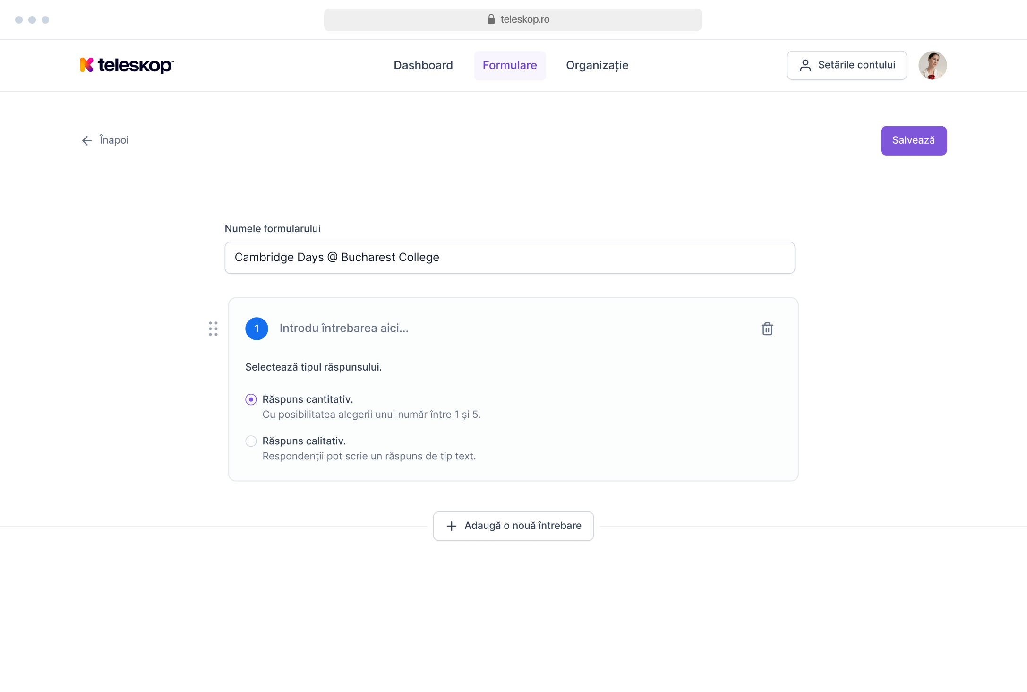Click the Numele formularului text field
Screen dimensions: 1027x692
click(509, 258)
